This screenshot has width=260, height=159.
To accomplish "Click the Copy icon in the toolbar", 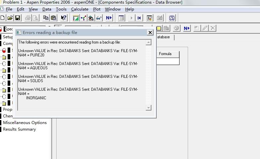I will 46,18.
